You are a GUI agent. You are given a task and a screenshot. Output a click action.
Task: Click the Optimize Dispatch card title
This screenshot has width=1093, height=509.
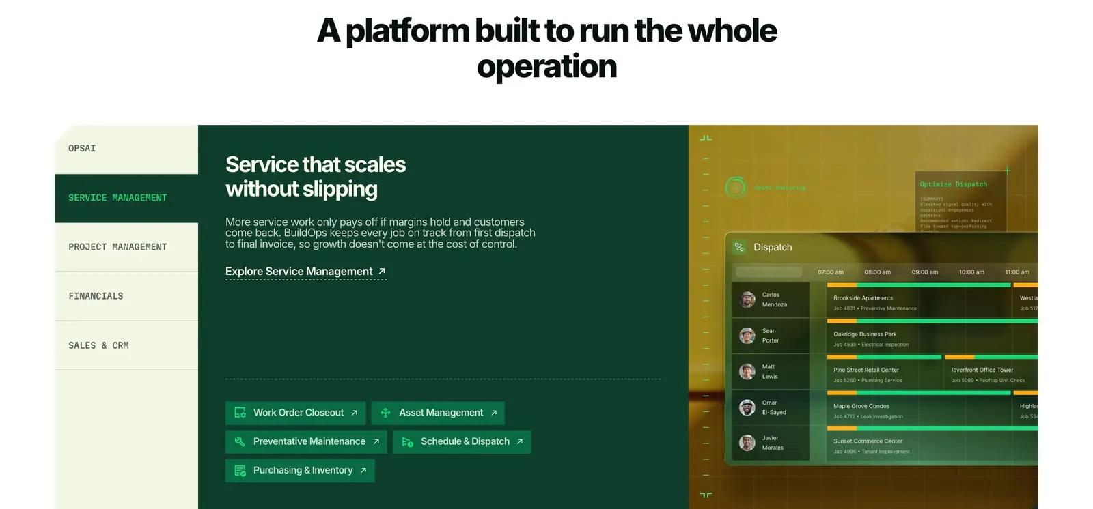[954, 184]
